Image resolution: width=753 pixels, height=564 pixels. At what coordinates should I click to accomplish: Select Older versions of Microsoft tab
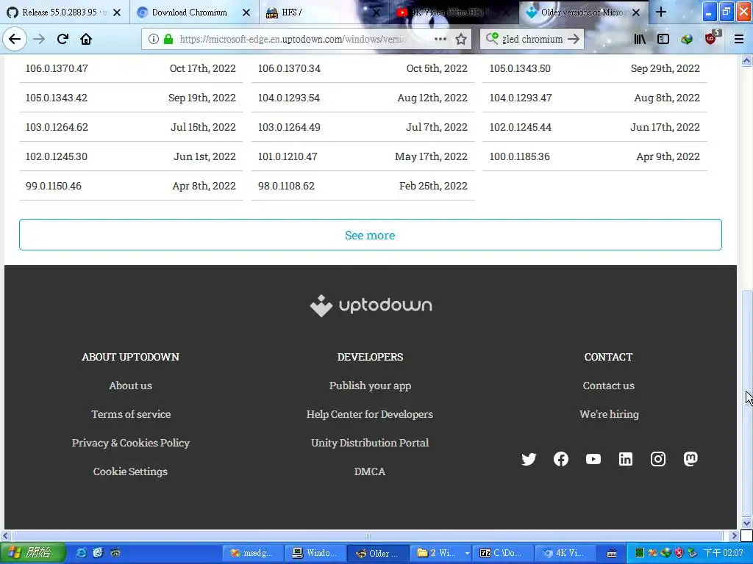tap(583, 12)
